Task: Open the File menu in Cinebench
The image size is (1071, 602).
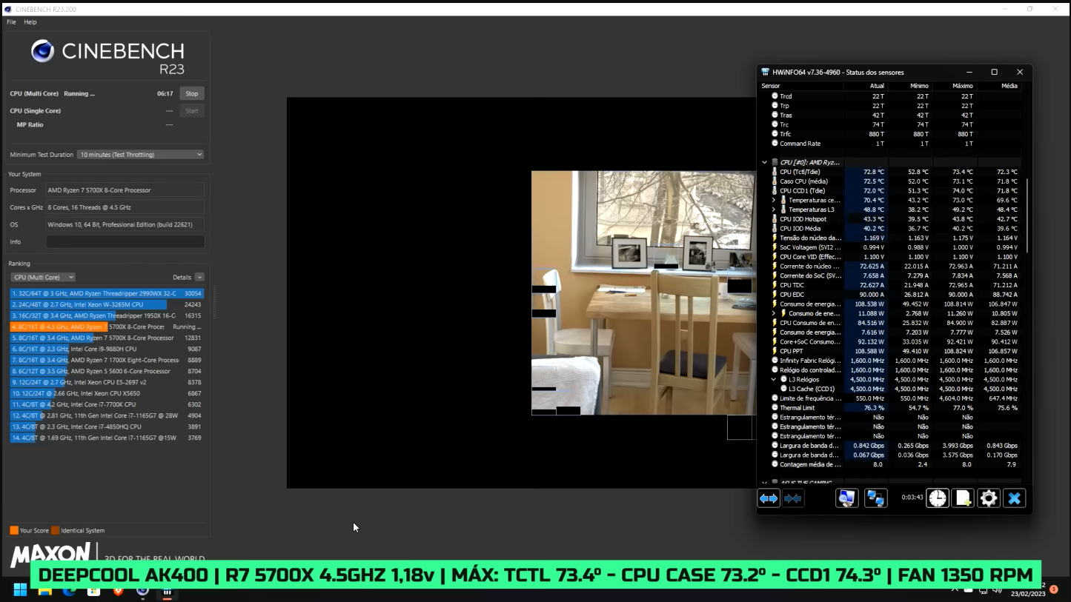Action: pos(11,22)
